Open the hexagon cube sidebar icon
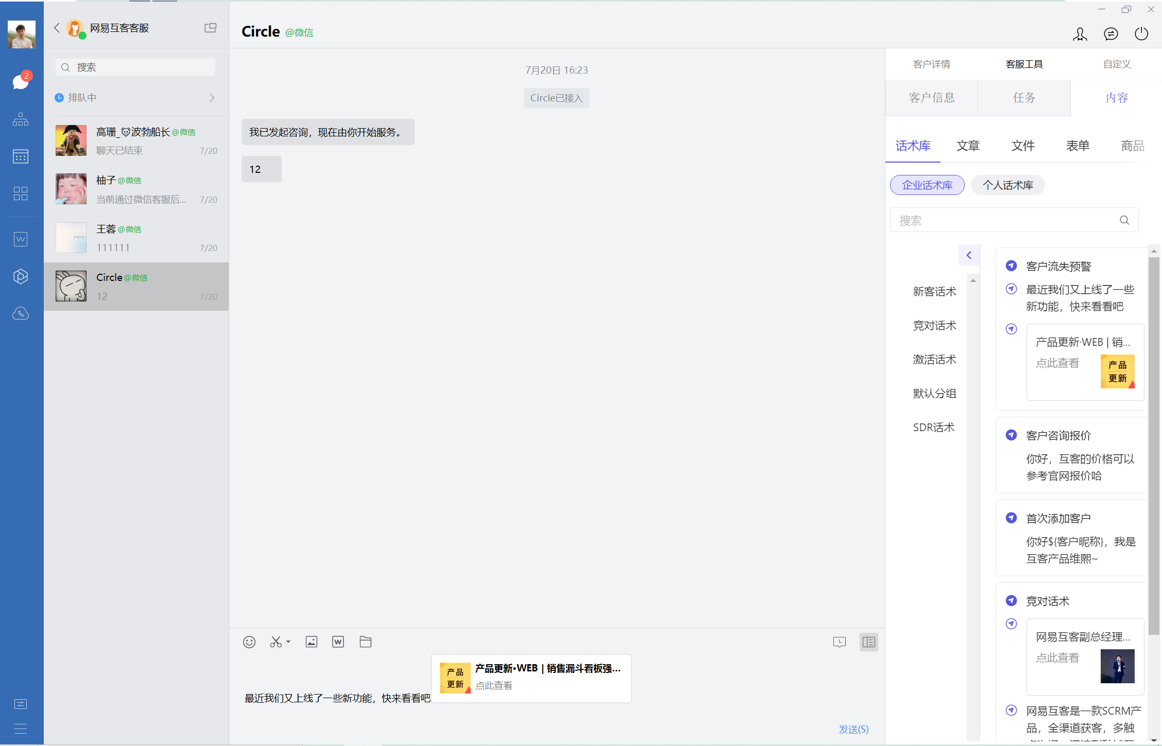The width and height of the screenshot is (1162, 746). click(x=21, y=276)
